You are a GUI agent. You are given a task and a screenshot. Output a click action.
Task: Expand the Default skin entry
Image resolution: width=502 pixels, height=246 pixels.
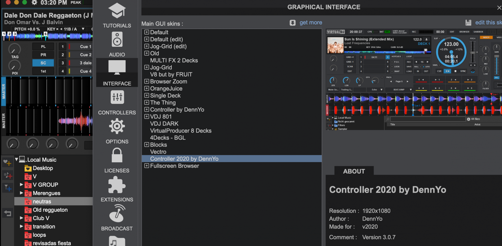[x=147, y=32]
